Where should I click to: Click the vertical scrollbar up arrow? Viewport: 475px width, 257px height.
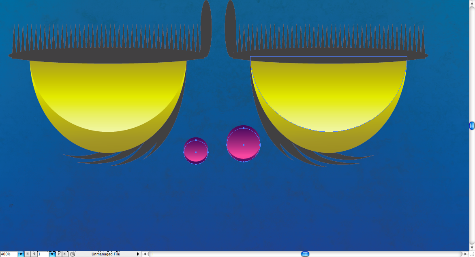coord(472,2)
